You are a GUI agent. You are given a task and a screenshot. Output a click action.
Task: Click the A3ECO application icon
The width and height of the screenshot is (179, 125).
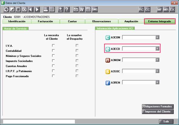point(108,49)
